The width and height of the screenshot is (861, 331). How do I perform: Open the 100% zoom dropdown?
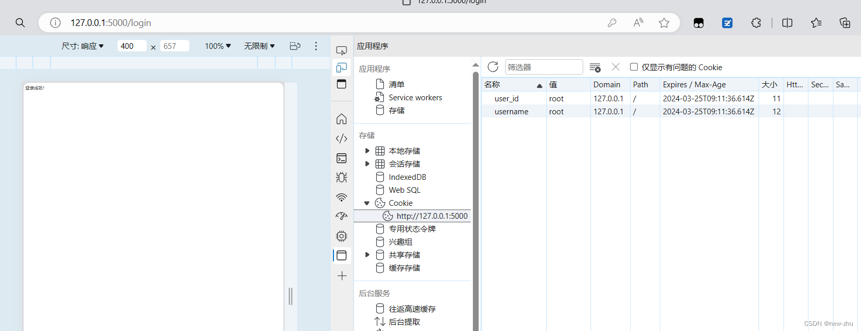217,46
